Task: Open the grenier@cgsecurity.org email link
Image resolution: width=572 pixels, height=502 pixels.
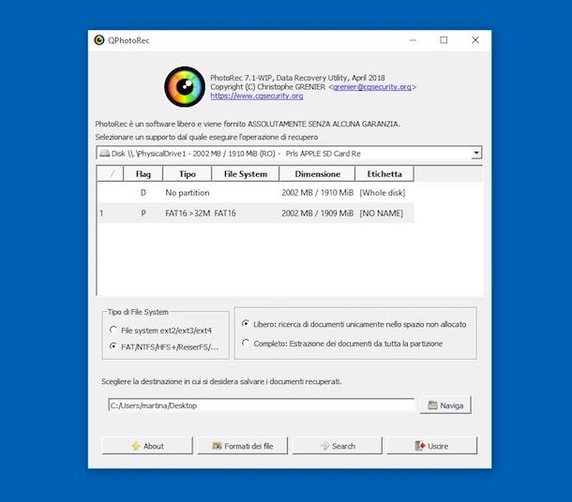Action: tap(372, 87)
